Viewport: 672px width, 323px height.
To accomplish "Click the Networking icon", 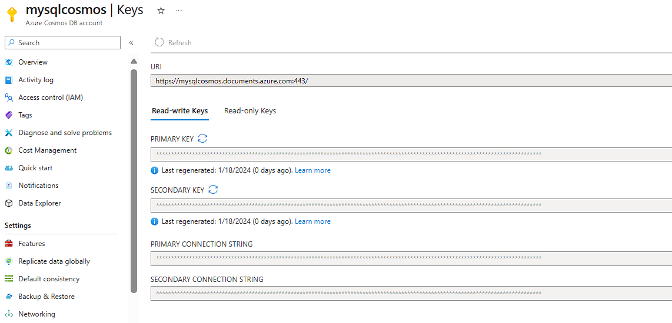I will tap(9, 314).
